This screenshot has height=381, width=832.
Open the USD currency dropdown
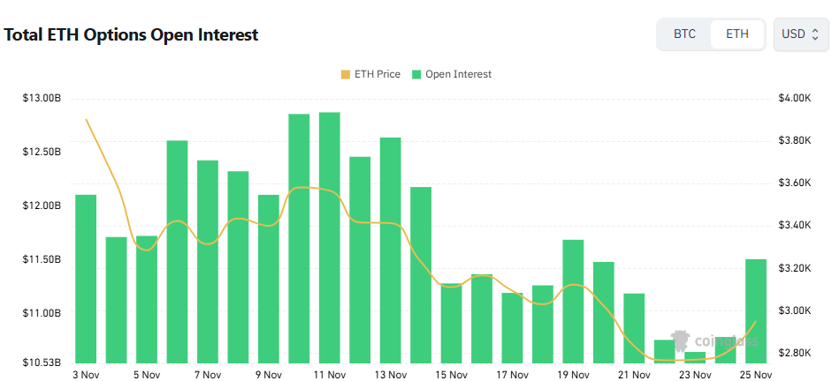point(800,34)
